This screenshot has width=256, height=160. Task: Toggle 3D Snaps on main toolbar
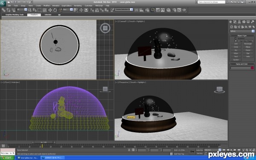92,10
